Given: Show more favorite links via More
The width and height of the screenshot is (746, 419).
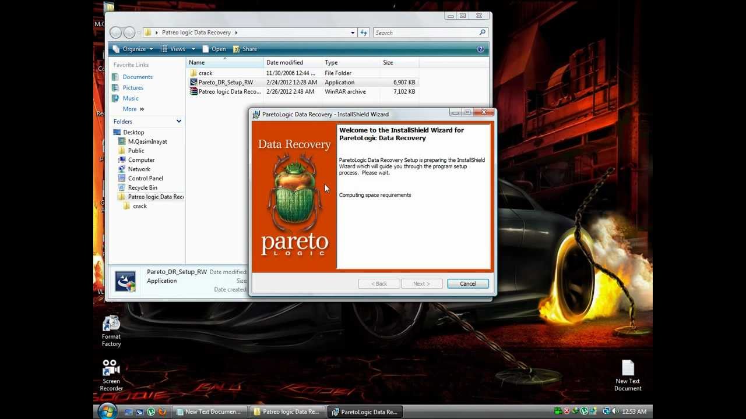Looking at the screenshot, I should 133,109.
